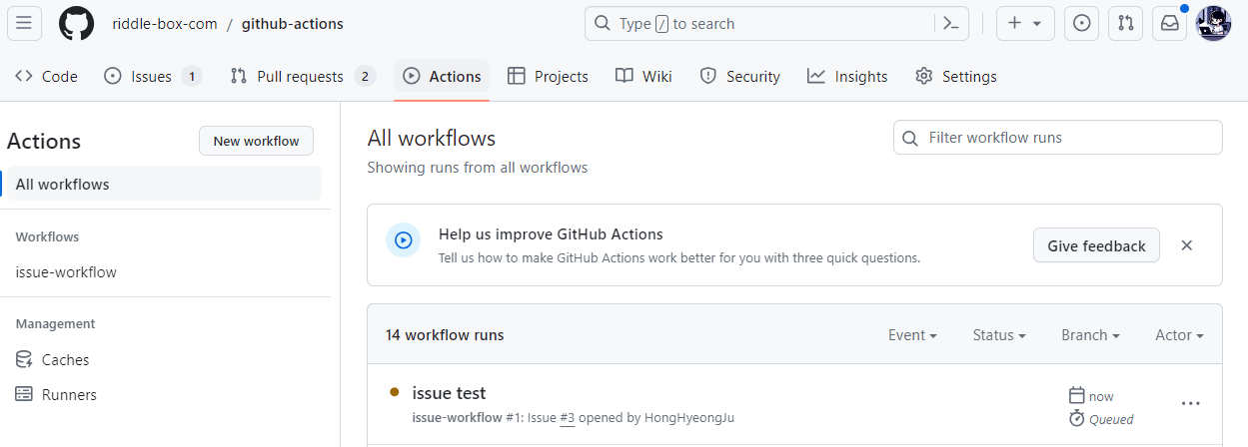Click 'Help us improve GitHub Actions' heading
Screen dimensions: 1248x447
coord(551,234)
